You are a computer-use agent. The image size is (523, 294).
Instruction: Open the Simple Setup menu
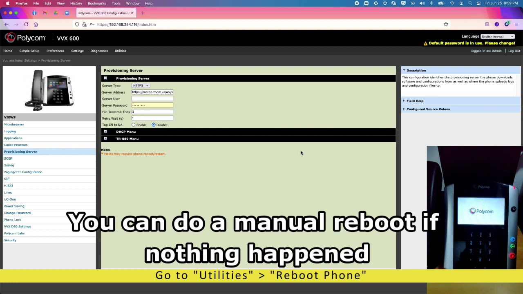coord(29,51)
